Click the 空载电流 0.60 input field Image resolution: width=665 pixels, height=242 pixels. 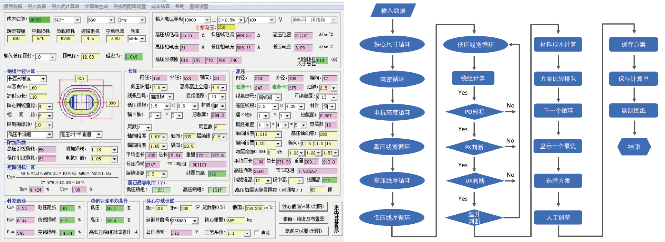[x=115, y=39]
